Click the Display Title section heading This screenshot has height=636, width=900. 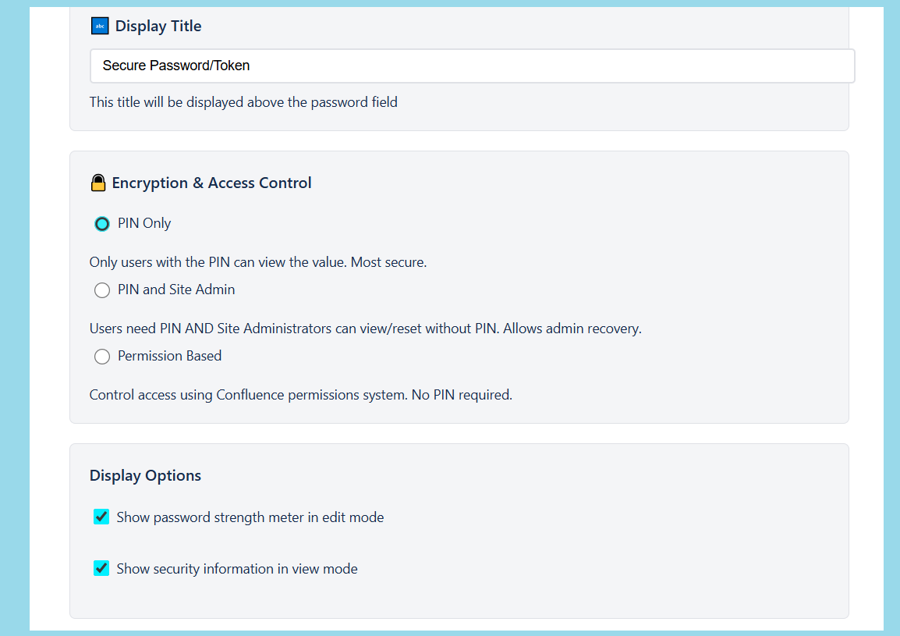158,26
